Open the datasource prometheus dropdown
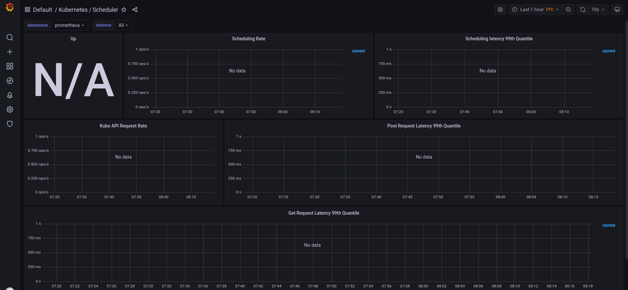 [x=70, y=25]
